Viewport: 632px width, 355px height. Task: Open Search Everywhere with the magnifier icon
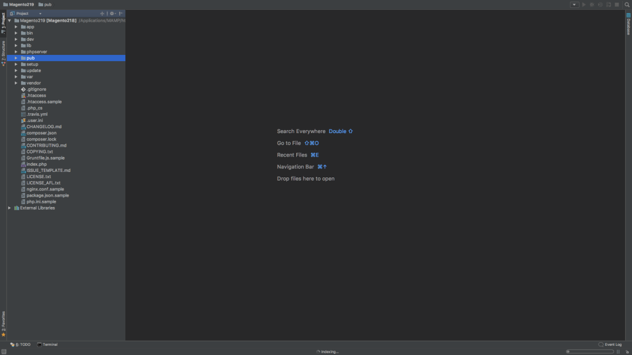pyautogui.click(x=628, y=4)
